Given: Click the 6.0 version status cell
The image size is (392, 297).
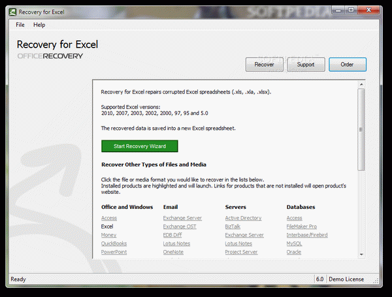Looking at the screenshot, I should click(x=319, y=279).
